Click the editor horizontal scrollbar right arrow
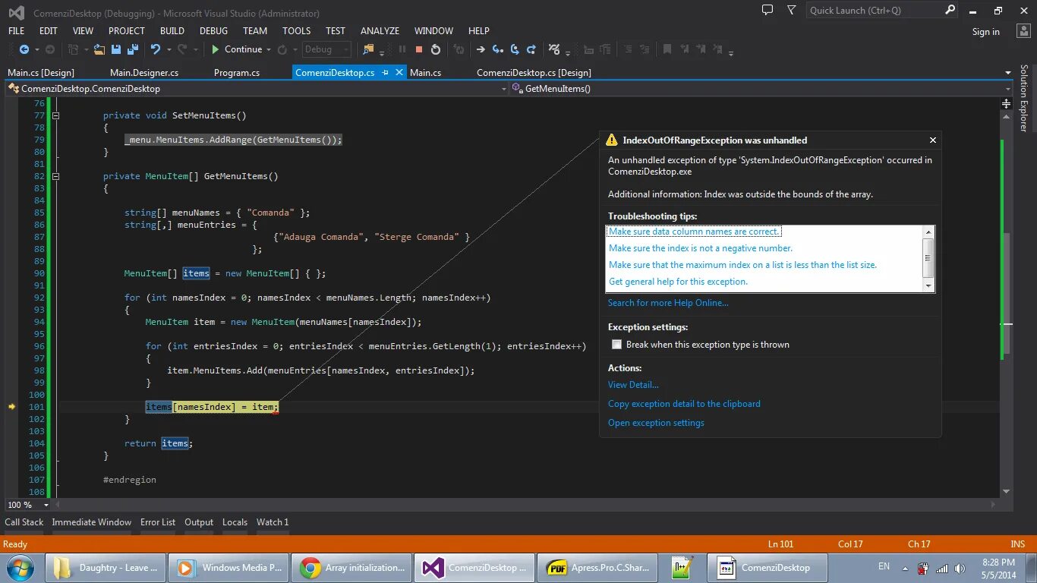The width and height of the screenshot is (1037, 583). point(994,505)
